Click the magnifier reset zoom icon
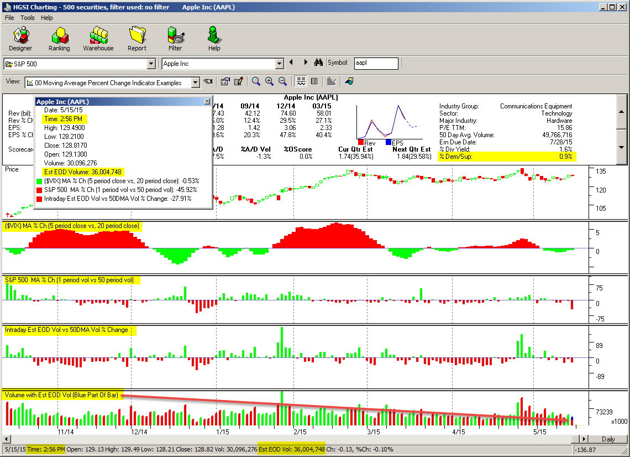 coord(256,82)
